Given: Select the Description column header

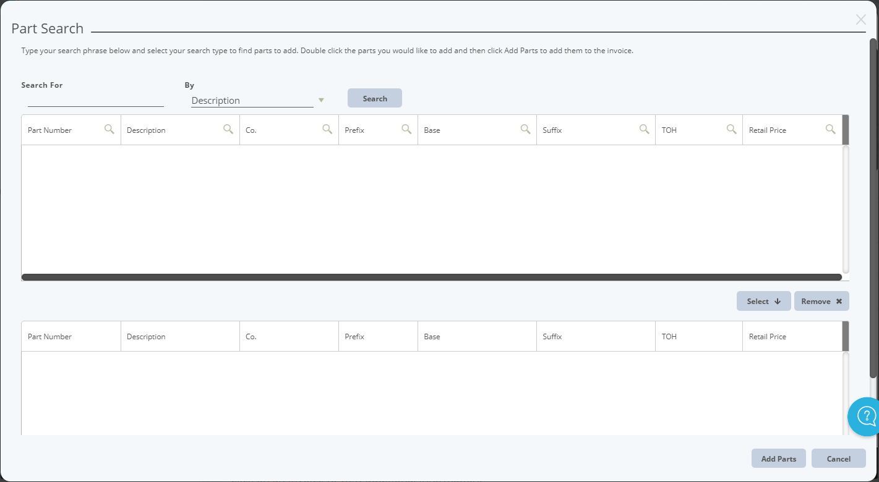Looking at the screenshot, I should pyautogui.click(x=147, y=130).
